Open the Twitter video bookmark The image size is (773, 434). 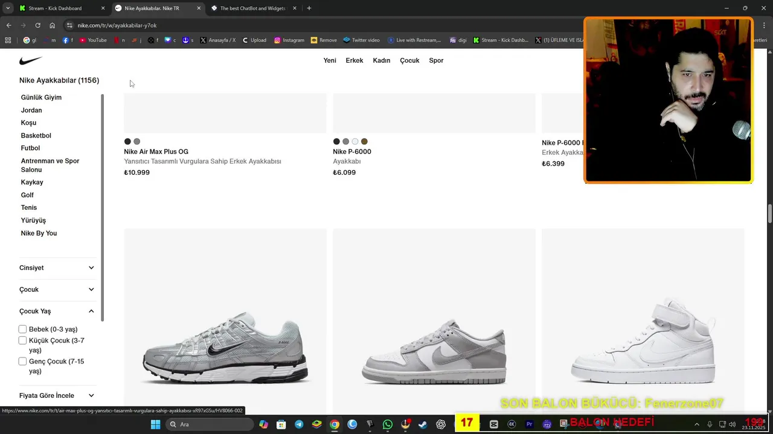[361, 40]
